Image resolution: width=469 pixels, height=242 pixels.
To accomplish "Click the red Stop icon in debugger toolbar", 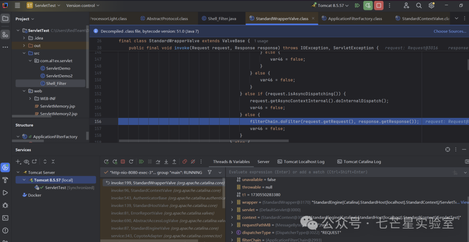I will (122, 162).
